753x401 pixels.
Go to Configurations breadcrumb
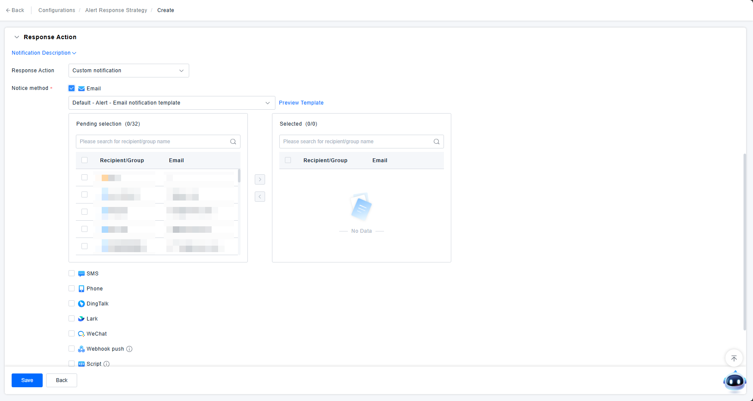[x=56, y=10]
